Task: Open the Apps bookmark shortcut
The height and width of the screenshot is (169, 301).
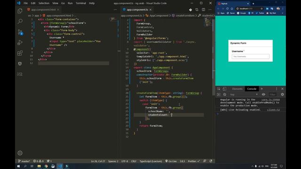Action: pos(221,13)
